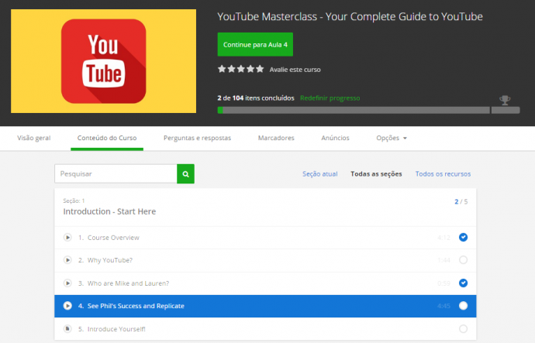Screen dimensions: 535x343
Task: Rate the course with the first star
Action: 222,69
